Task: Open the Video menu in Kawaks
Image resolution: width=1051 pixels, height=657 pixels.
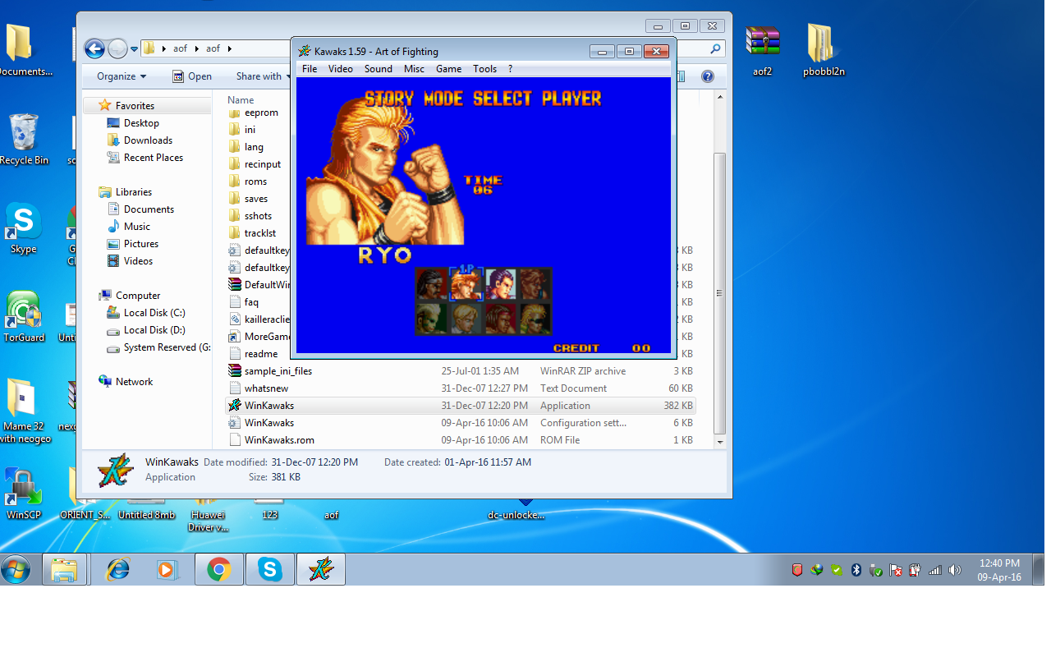Action: point(340,69)
